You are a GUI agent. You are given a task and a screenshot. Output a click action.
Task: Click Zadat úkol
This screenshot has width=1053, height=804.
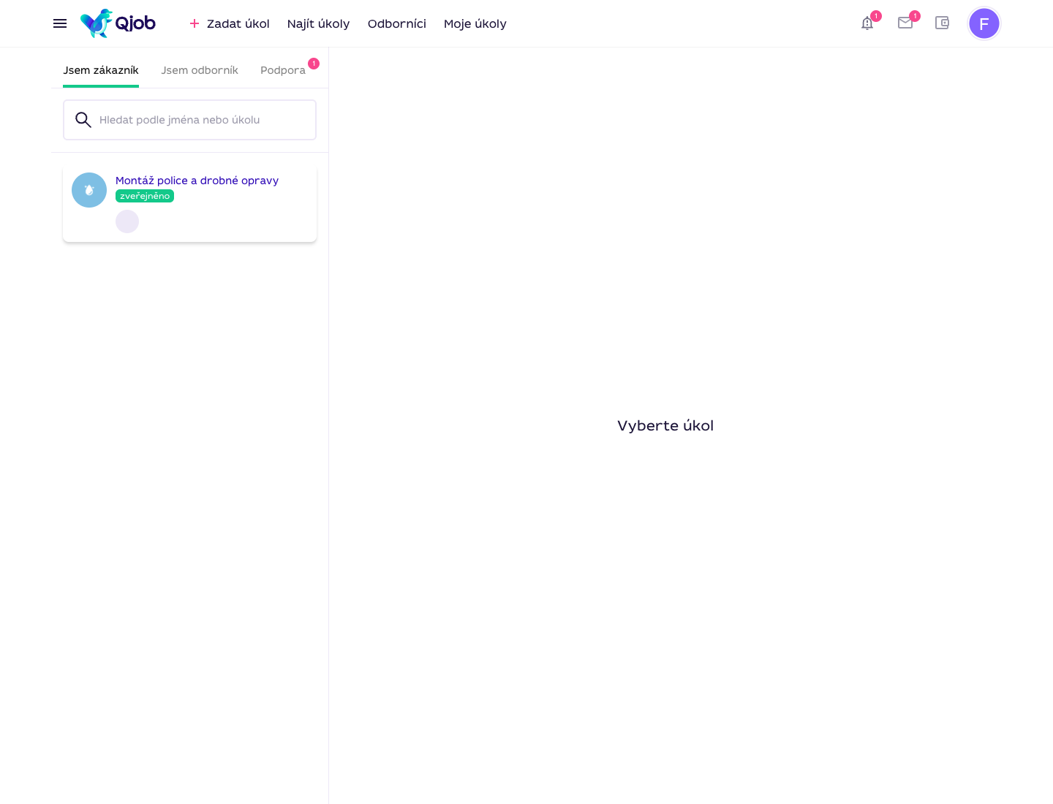[230, 23]
